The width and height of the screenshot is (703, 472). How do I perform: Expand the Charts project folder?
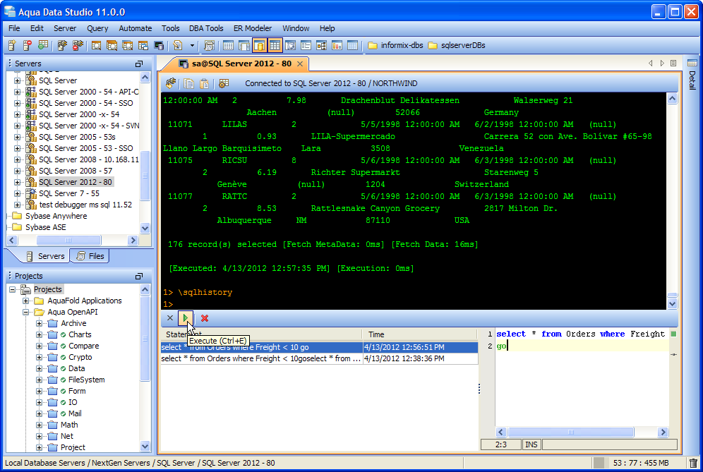click(x=39, y=334)
